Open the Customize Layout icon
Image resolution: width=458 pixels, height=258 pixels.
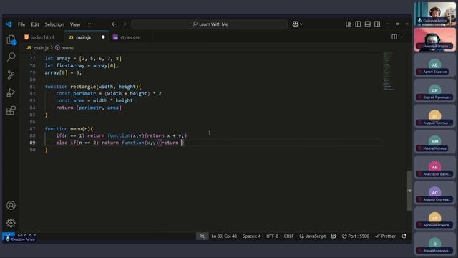tap(349, 24)
